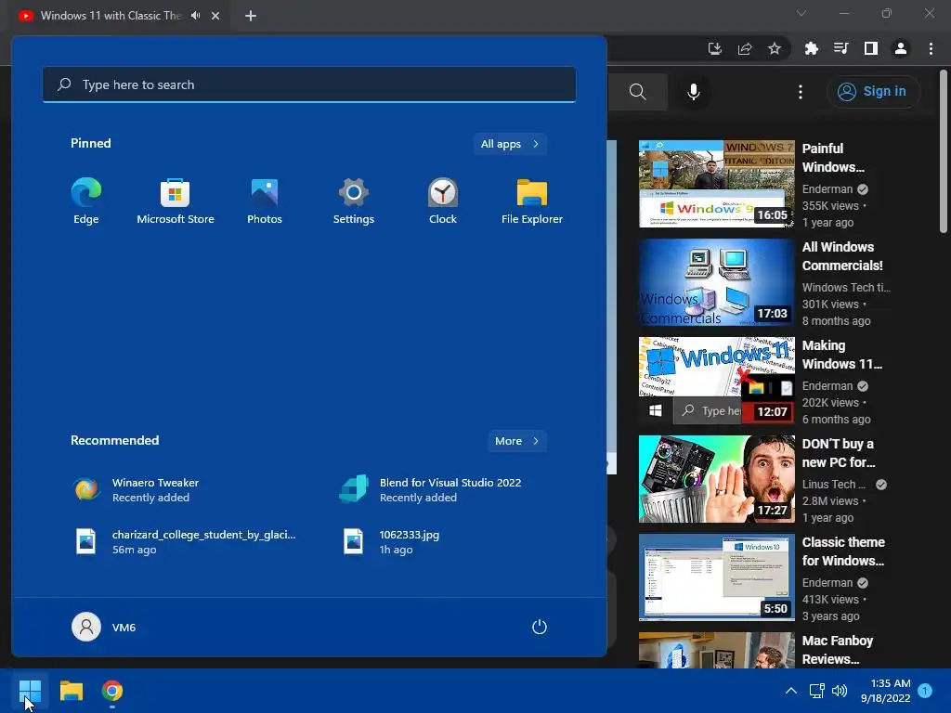Click the YouTube Sign in button
The height and width of the screenshot is (713, 951).
[872, 92]
